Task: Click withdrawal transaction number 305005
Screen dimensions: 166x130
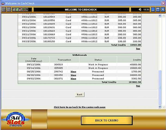Action: coord(58,68)
